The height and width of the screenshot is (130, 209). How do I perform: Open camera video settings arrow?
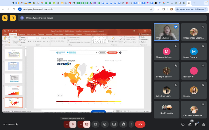tap(81, 124)
